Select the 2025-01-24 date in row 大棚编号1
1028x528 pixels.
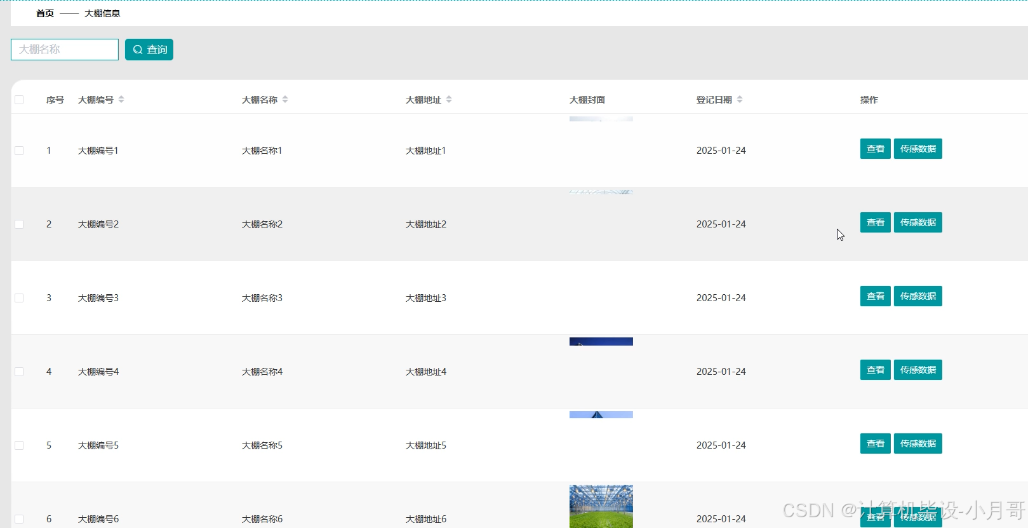point(721,151)
